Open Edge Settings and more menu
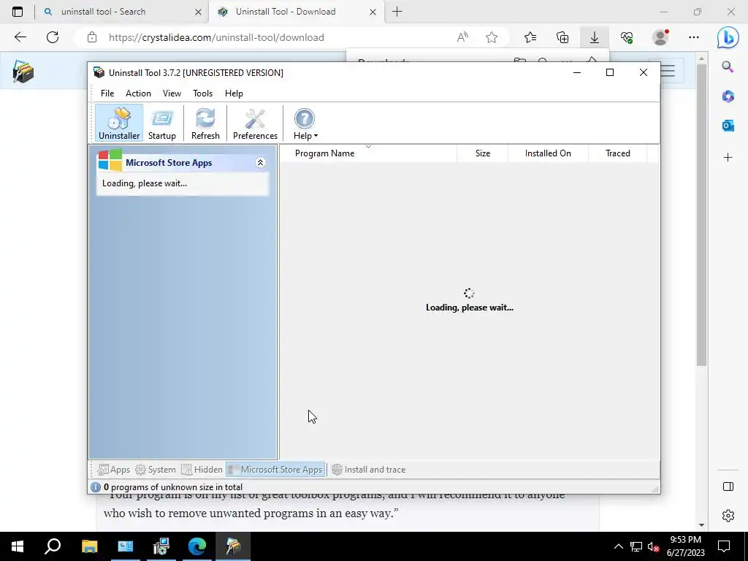 [x=694, y=37]
